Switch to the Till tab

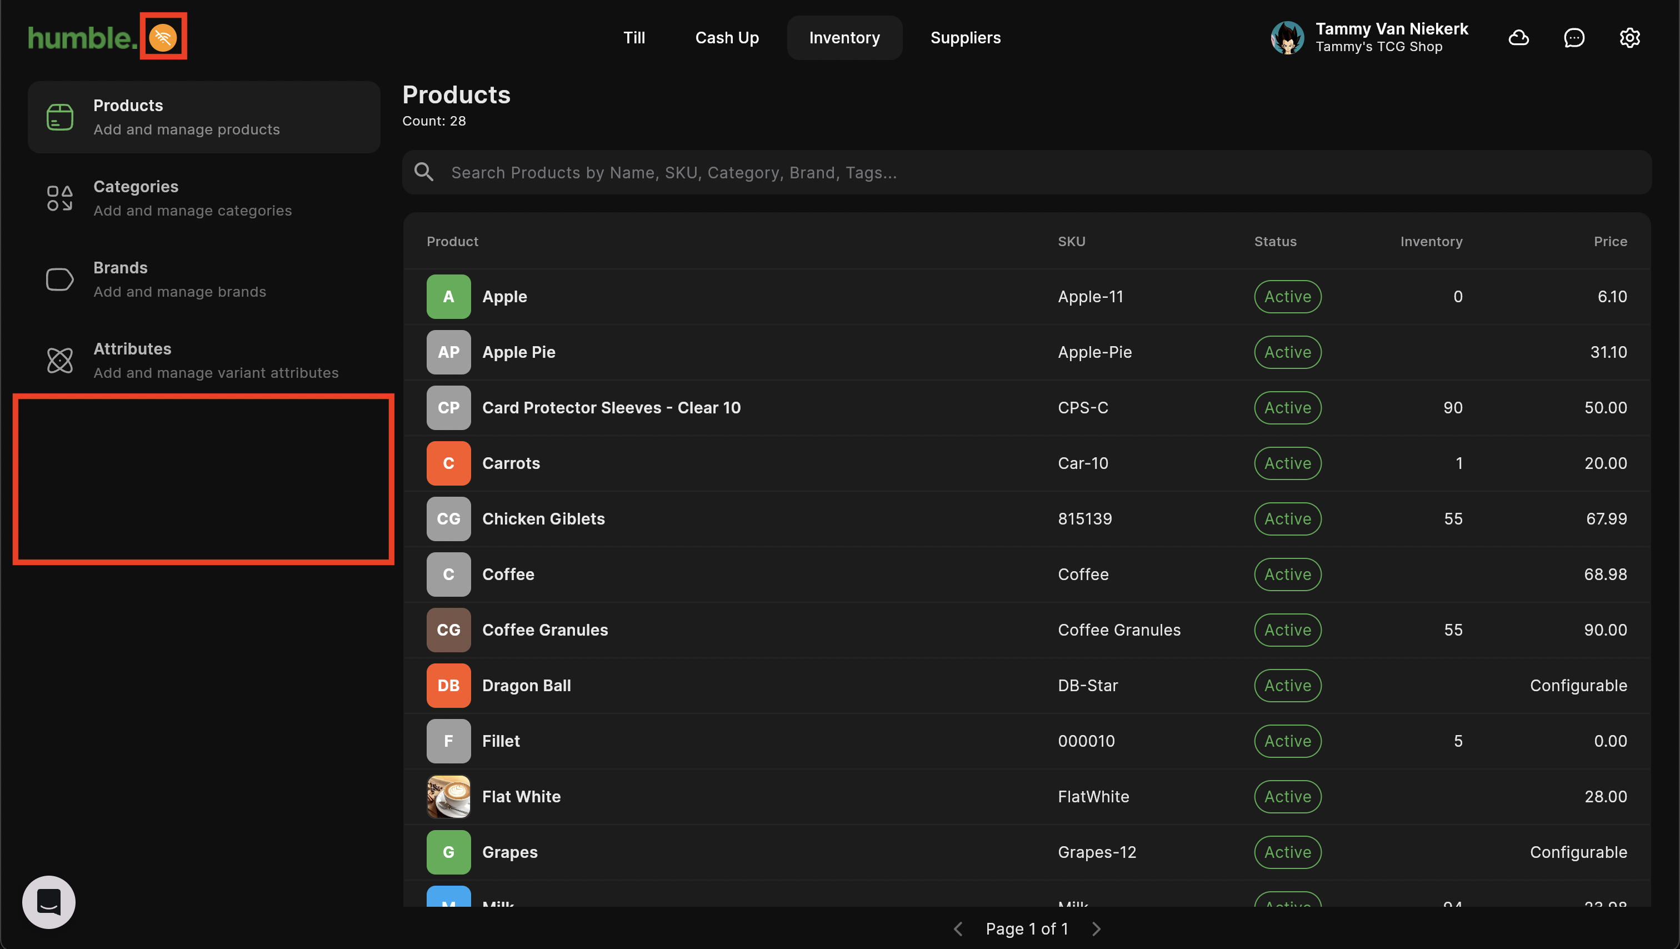634,38
